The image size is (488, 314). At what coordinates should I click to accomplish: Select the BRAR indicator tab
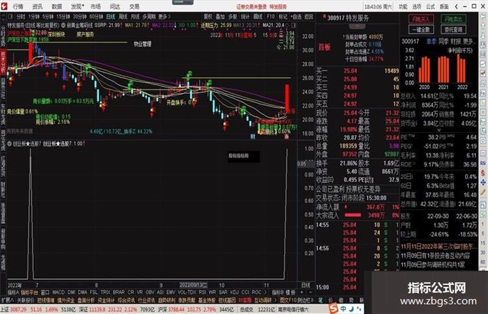pyautogui.click(x=119, y=292)
